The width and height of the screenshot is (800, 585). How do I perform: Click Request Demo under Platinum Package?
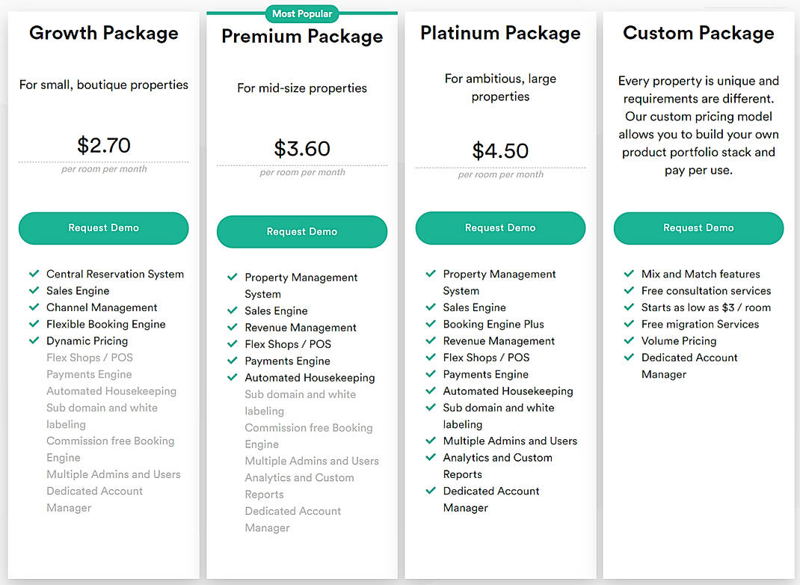(x=500, y=228)
